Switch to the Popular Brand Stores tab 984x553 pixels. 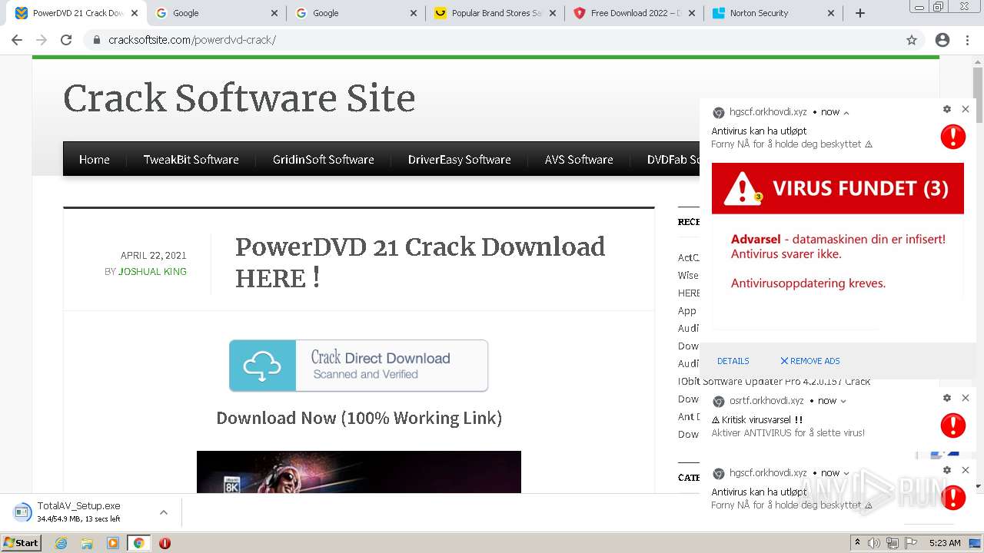point(494,13)
